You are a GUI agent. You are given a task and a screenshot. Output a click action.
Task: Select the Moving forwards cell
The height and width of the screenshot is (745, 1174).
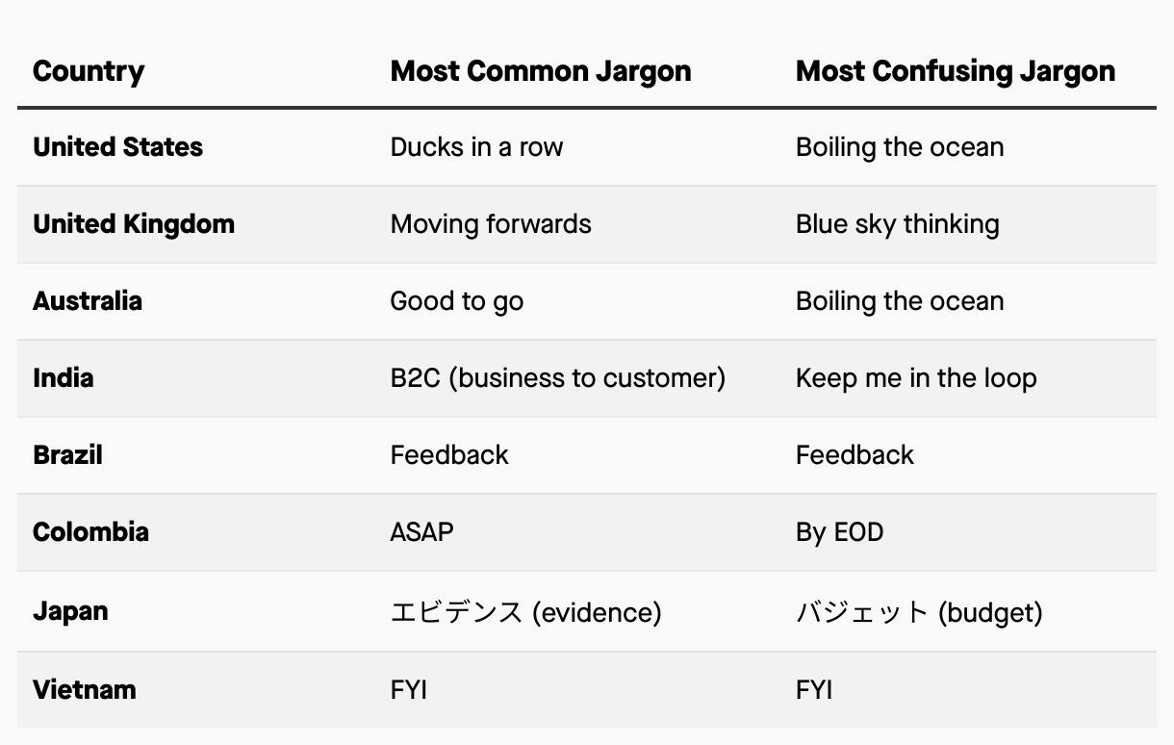point(491,224)
